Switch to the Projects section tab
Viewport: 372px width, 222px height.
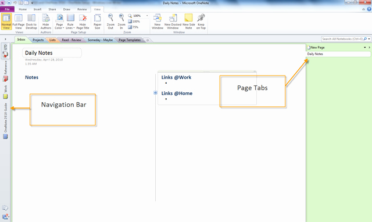pyautogui.click(x=38, y=40)
